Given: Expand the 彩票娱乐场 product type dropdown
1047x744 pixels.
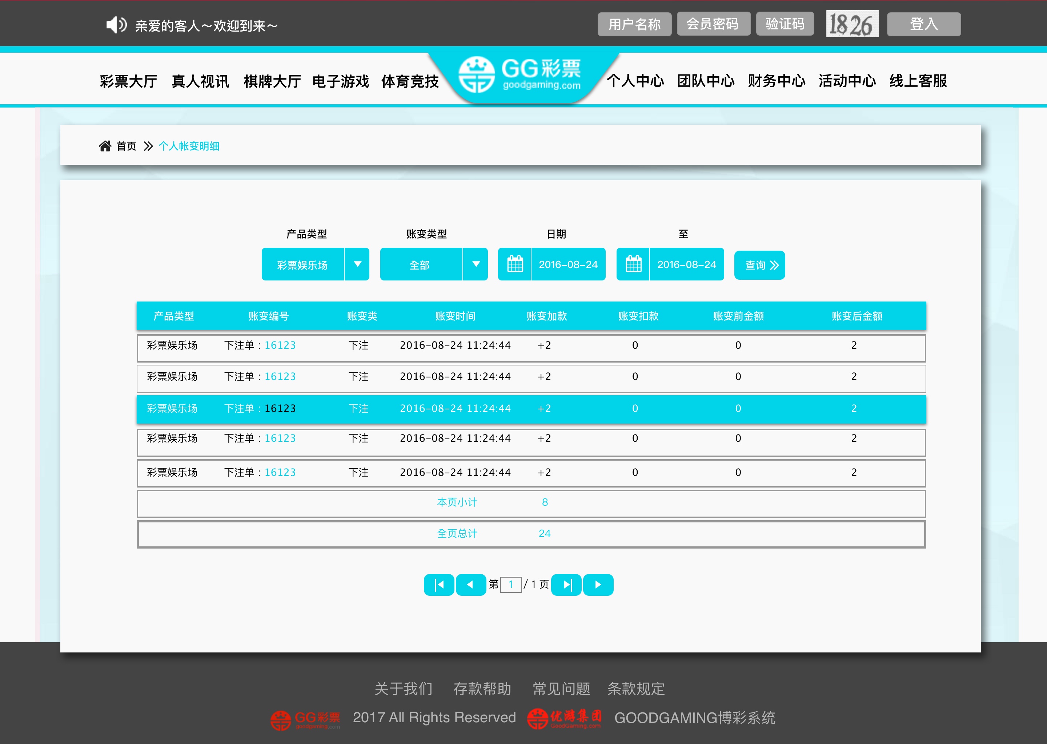Looking at the screenshot, I should [x=358, y=264].
